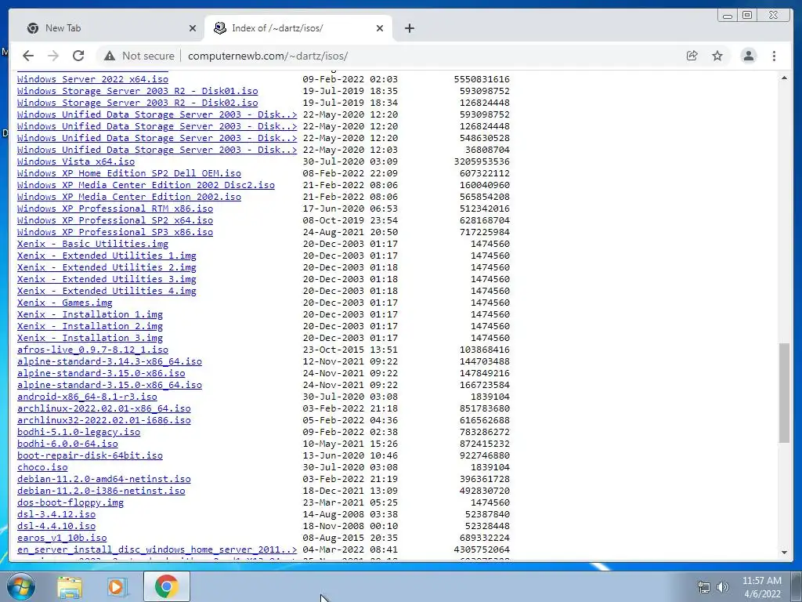Open Xenix - Games.img link
Screen dimensions: 802x602
point(64,303)
